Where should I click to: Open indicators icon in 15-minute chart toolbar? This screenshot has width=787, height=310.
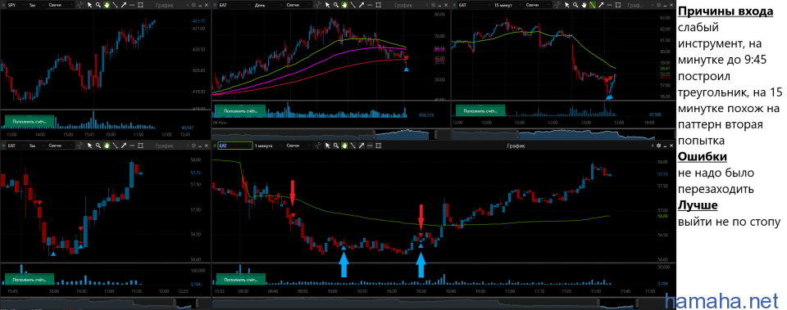tap(557, 5)
